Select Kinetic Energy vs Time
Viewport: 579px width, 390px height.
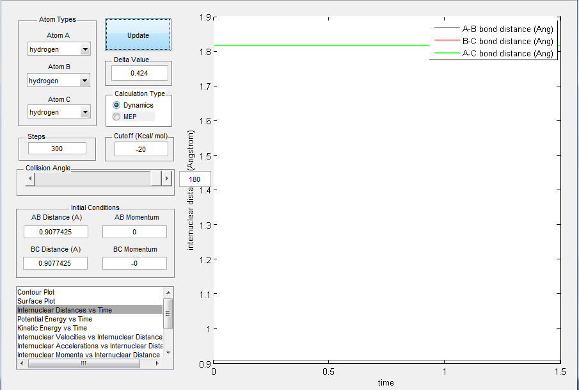90,328
